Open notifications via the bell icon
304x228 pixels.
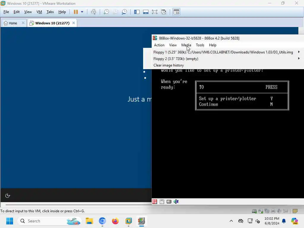pos(284,221)
